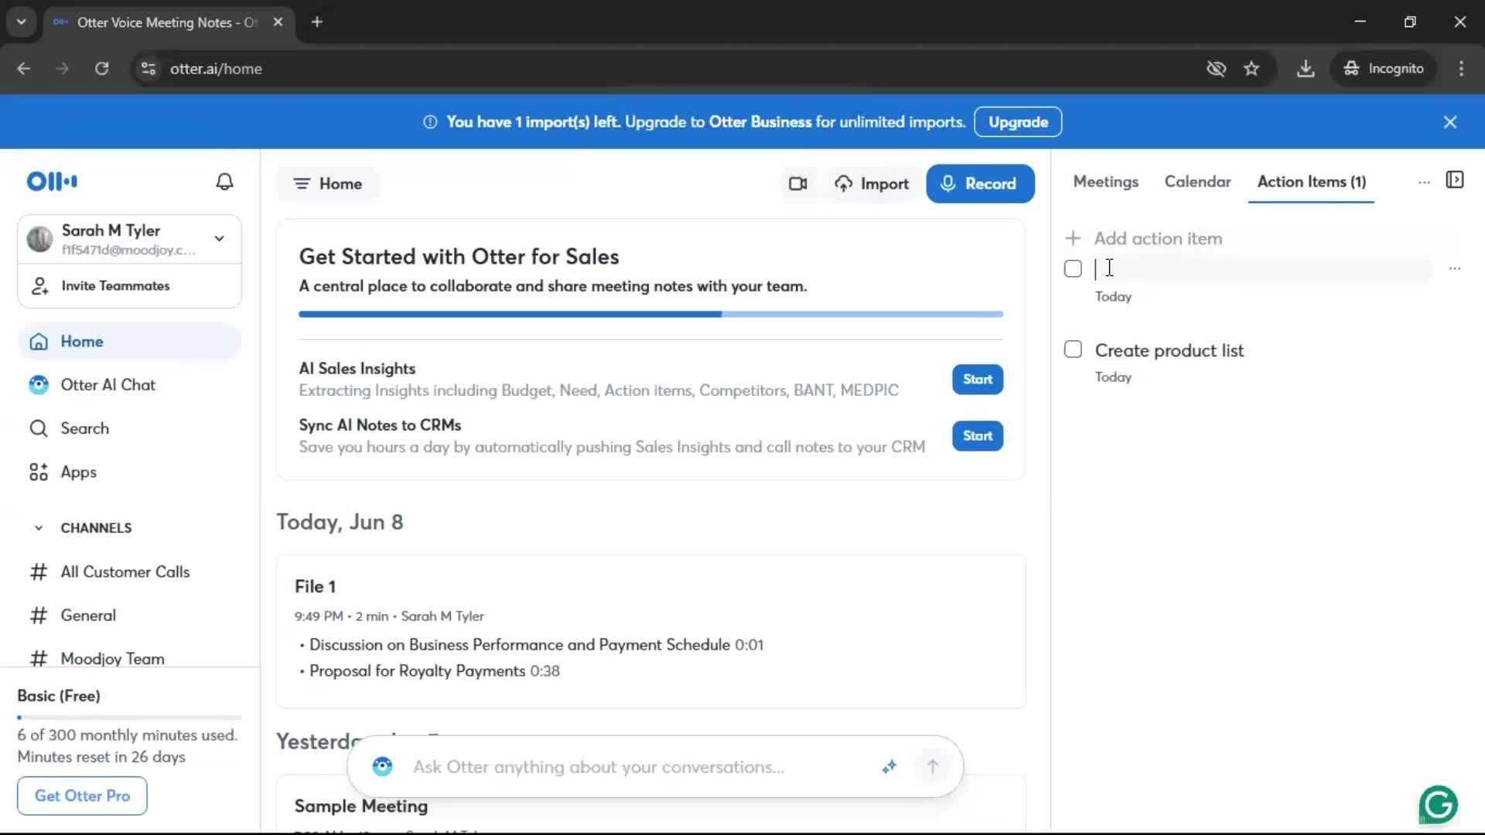Viewport: 1485px width, 835px height.
Task: Start Sync AI Notes to CRMs
Action: [978, 436]
